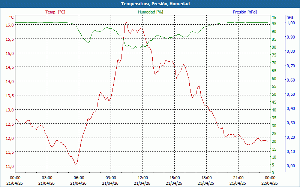Screen dimensions: 300x187
Task: Click the green % axis unit label
Action: point(274,17)
